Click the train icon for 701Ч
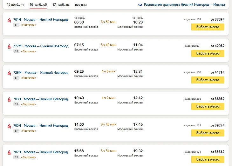 tap(9, 20)
